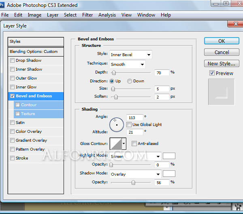The image size is (243, 214).
Task: Click the New Style... button
Action: (222, 63)
